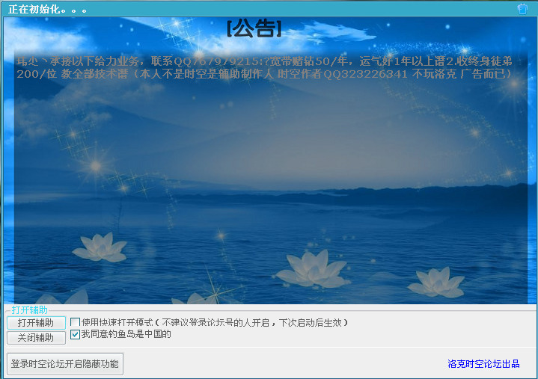Click the shirt skin icon in title bar
Image resolution: width=538 pixels, height=379 pixels.
522,8
